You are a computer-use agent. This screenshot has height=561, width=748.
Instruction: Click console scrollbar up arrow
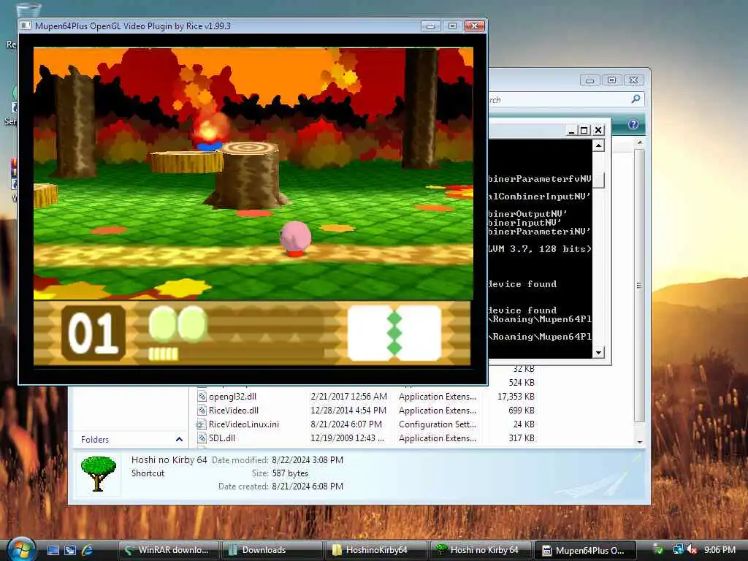pyautogui.click(x=598, y=145)
